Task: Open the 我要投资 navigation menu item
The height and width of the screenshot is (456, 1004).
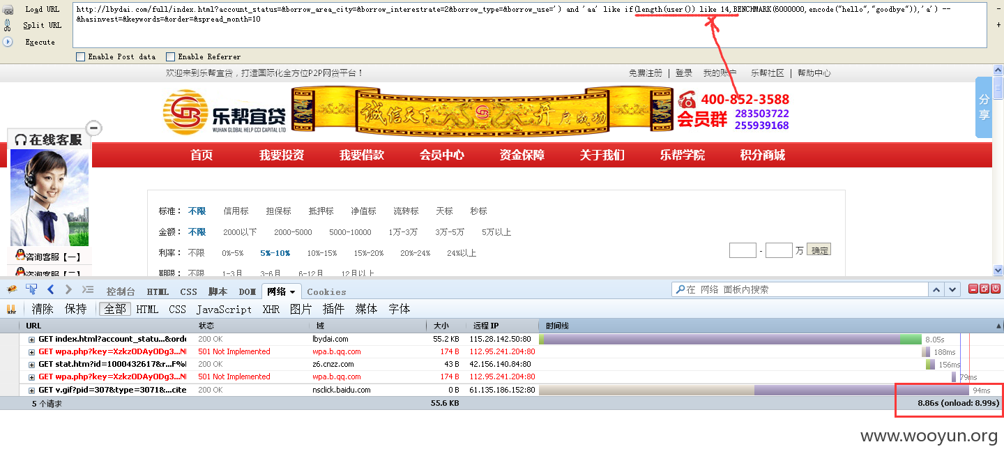Action: [282, 155]
